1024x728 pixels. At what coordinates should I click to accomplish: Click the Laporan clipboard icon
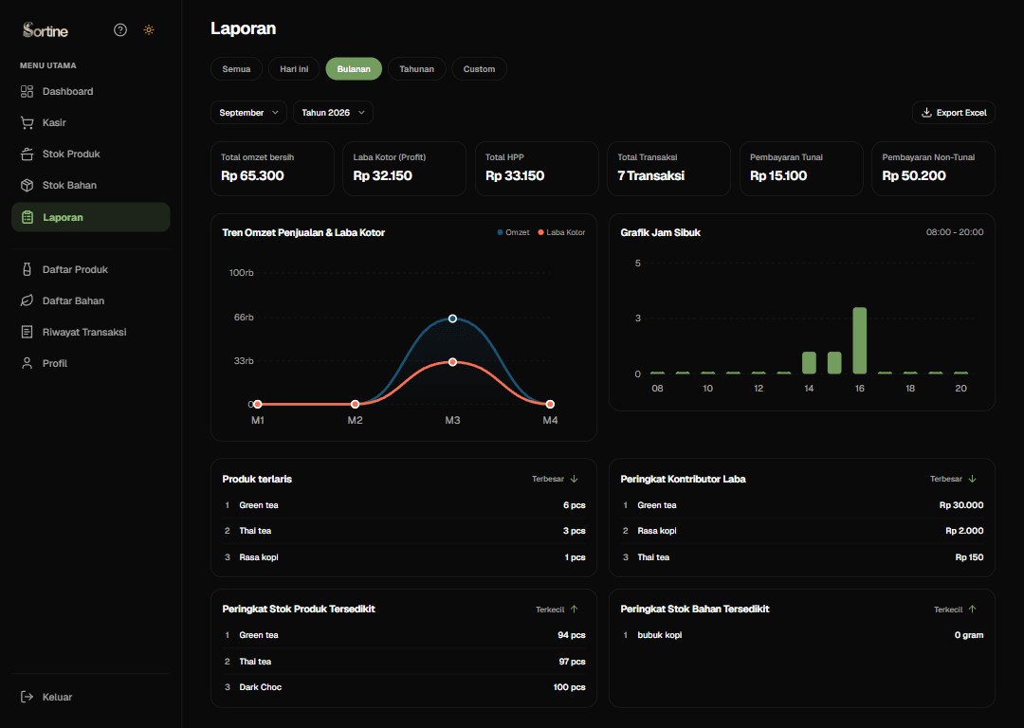pos(27,217)
